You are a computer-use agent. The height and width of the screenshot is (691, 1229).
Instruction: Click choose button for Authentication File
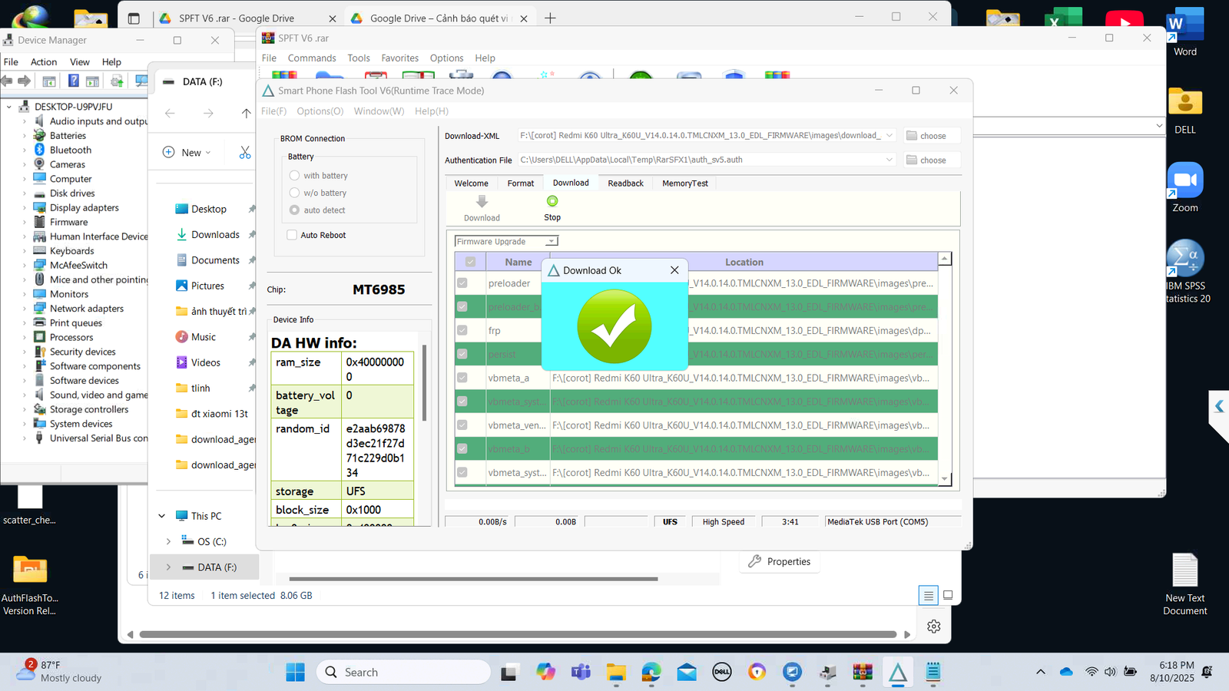(932, 160)
